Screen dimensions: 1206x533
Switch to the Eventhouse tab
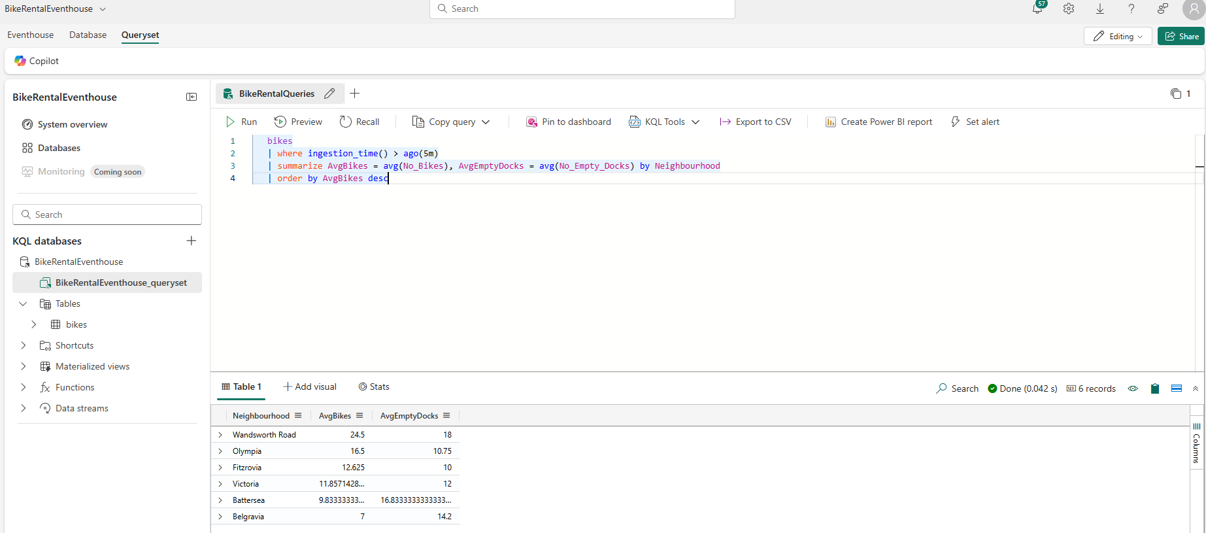click(31, 35)
